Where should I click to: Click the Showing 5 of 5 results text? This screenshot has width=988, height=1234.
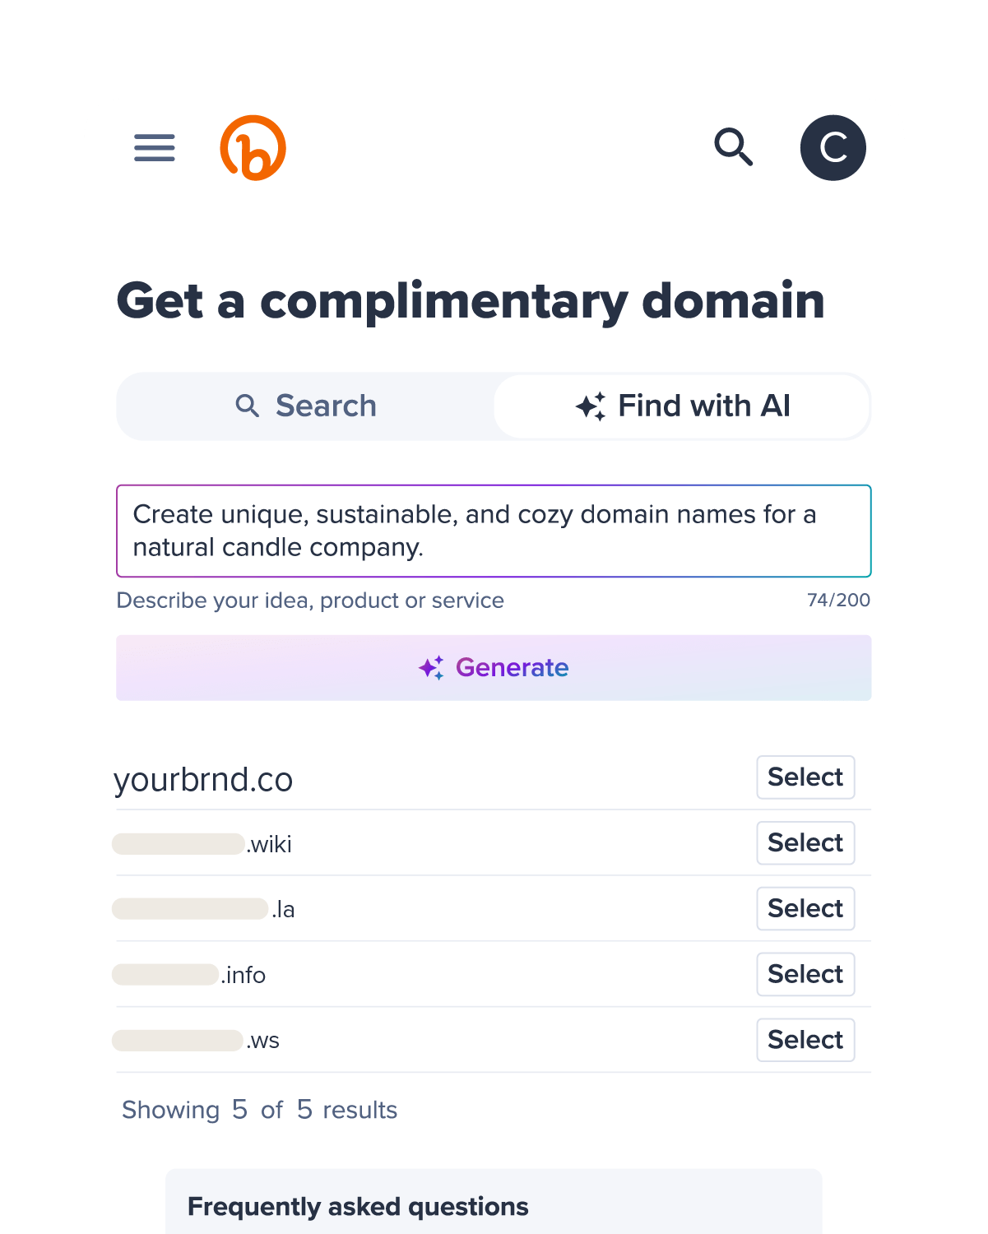(259, 1110)
